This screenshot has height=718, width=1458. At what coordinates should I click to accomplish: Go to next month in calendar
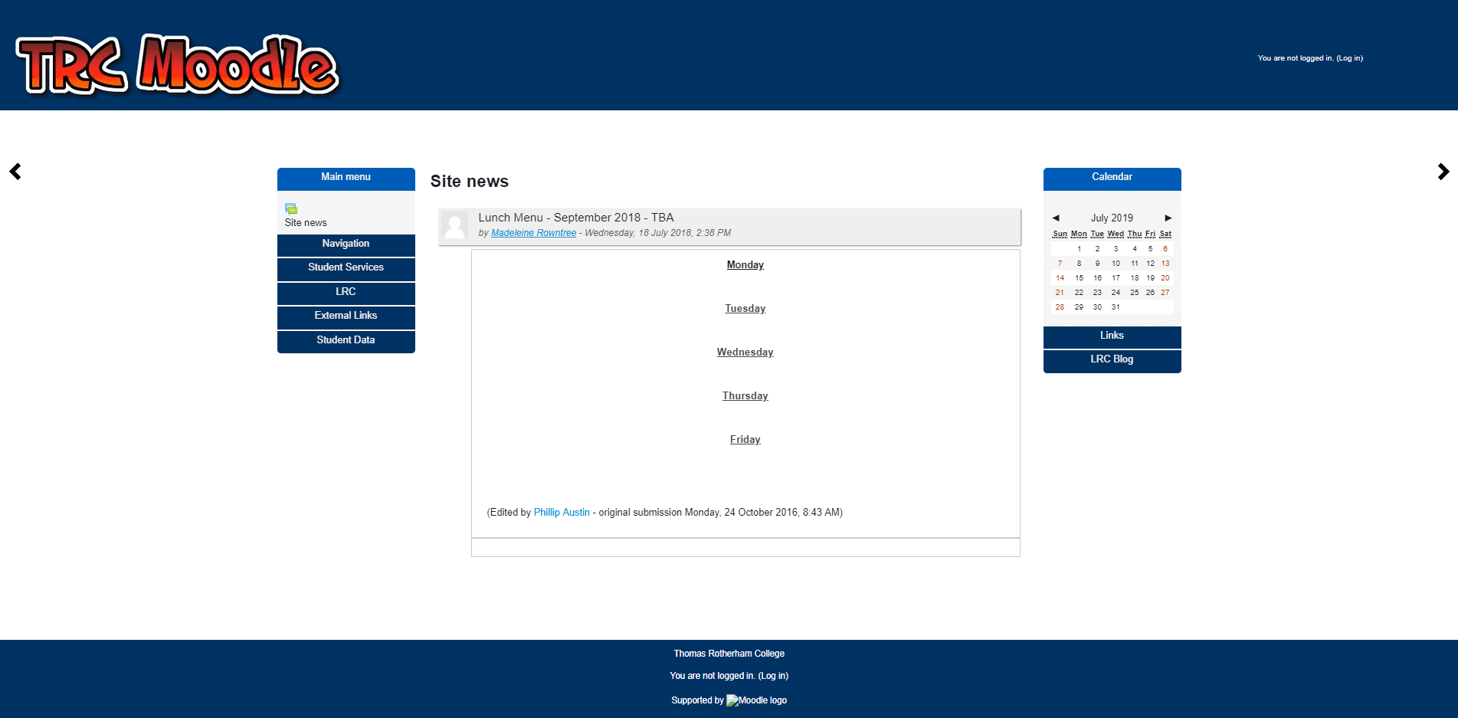(x=1168, y=218)
